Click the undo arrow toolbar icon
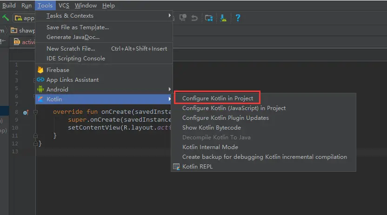387x215 pixels. (x=194, y=18)
